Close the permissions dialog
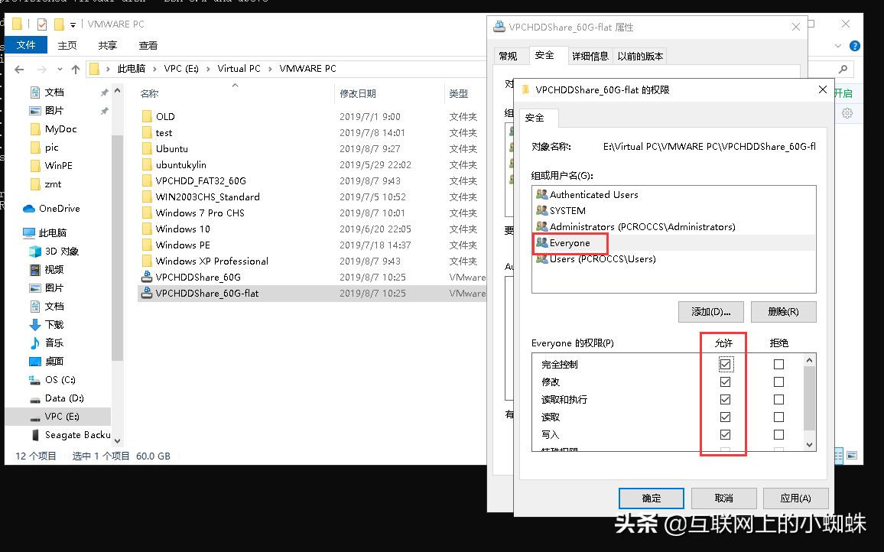 (x=823, y=90)
